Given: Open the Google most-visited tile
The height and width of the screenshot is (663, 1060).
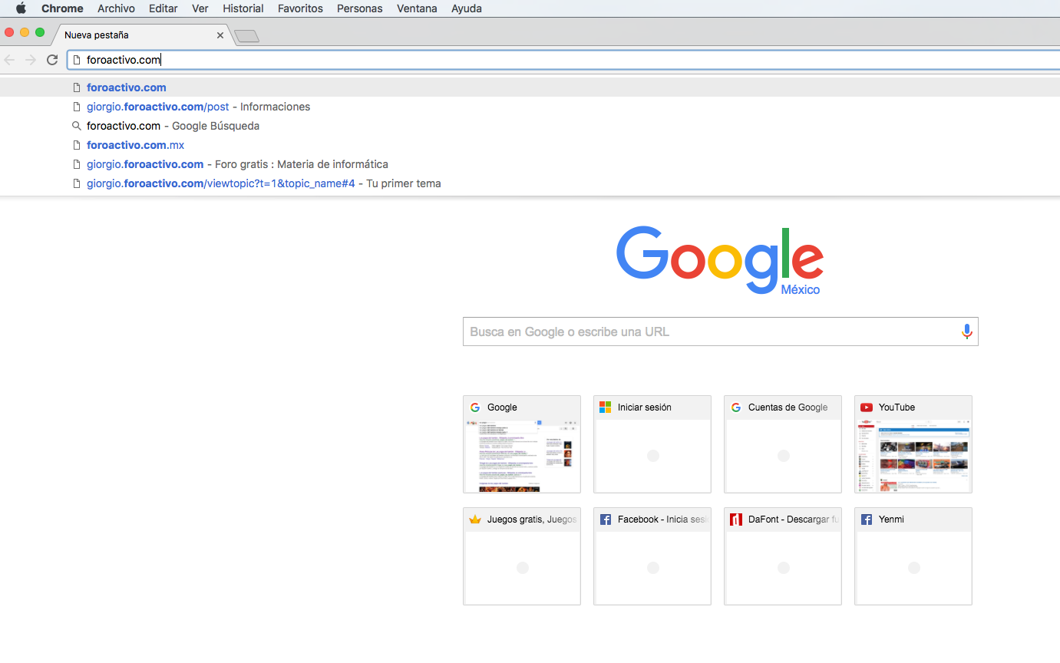Looking at the screenshot, I should [522, 444].
